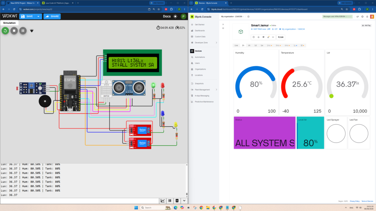Open the Save dropdown arrow in Wokwi
The width and height of the screenshot is (376, 211).
point(38,16)
